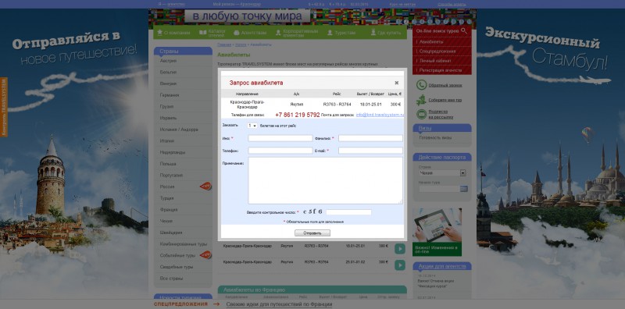Viewport: 625px width, 309px height.
Task: Open Регистрация агентств in the red menu
Action: tap(441, 70)
